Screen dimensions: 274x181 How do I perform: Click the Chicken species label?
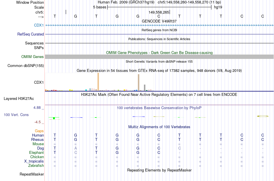(x=37, y=157)
